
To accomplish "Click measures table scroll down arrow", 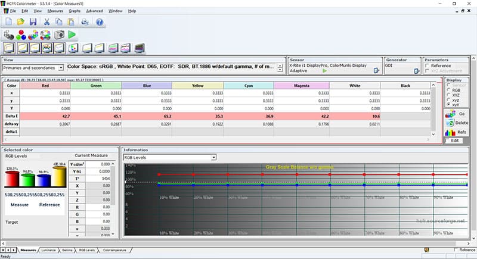I will pos(433,134).
